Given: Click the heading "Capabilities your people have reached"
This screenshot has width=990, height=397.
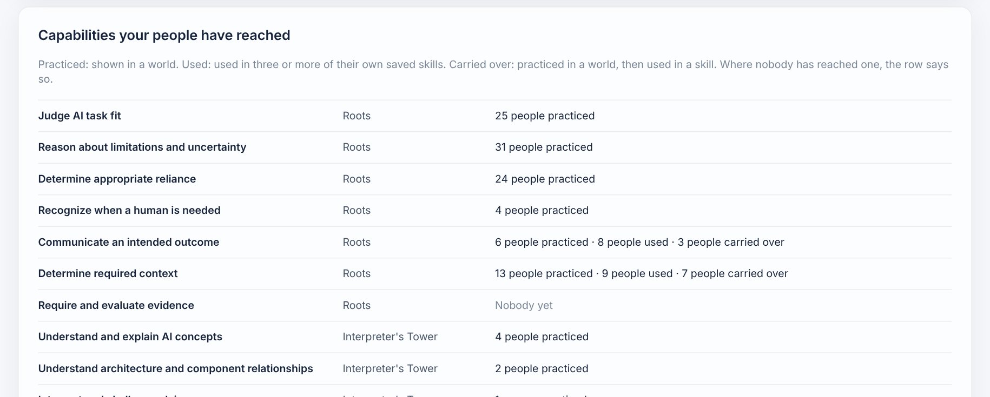Looking at the screenshot, I should [x=164, y=35].
